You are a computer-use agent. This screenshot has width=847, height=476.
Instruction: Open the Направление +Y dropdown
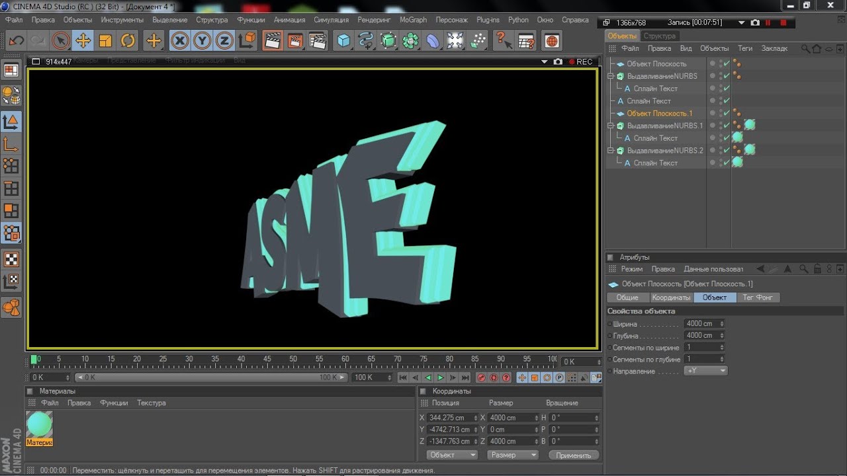(x=705, y=371)
